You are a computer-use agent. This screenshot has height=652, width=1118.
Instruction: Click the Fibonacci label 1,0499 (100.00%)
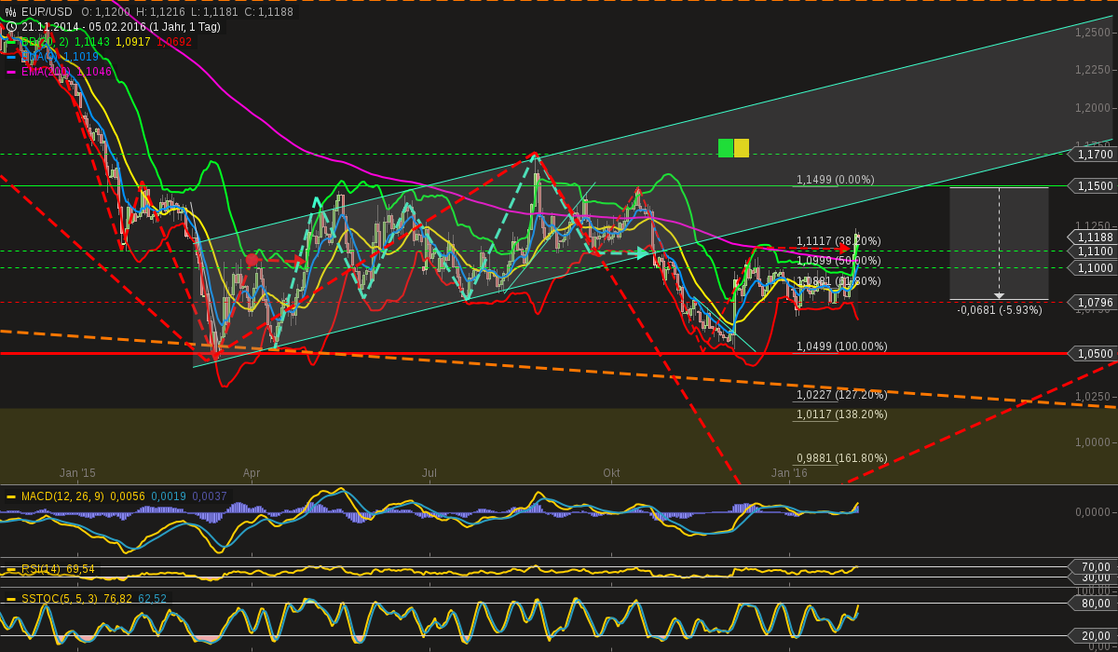[841, 346]
